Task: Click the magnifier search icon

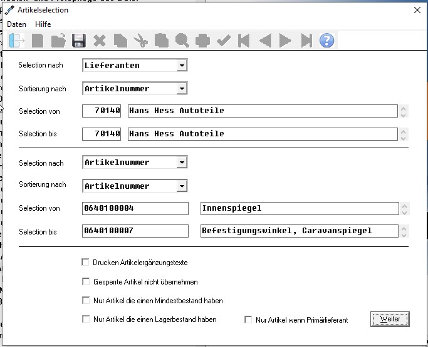Action: point(182,41)
